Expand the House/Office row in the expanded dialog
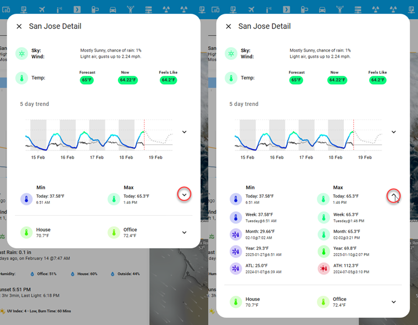This screenshot has height=325, width=418. (x=393, y=302)
